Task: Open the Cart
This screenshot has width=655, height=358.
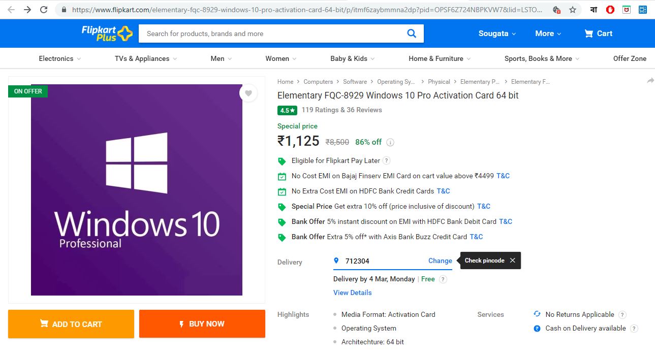Action: coord(598,34)
